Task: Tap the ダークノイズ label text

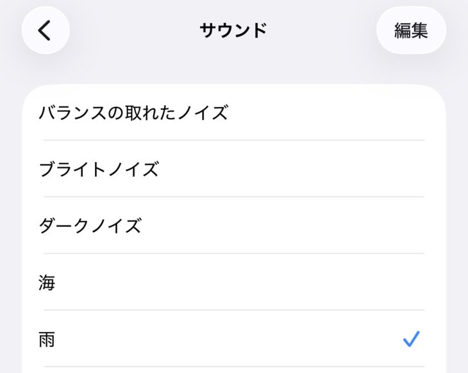Action: [90, 226]
